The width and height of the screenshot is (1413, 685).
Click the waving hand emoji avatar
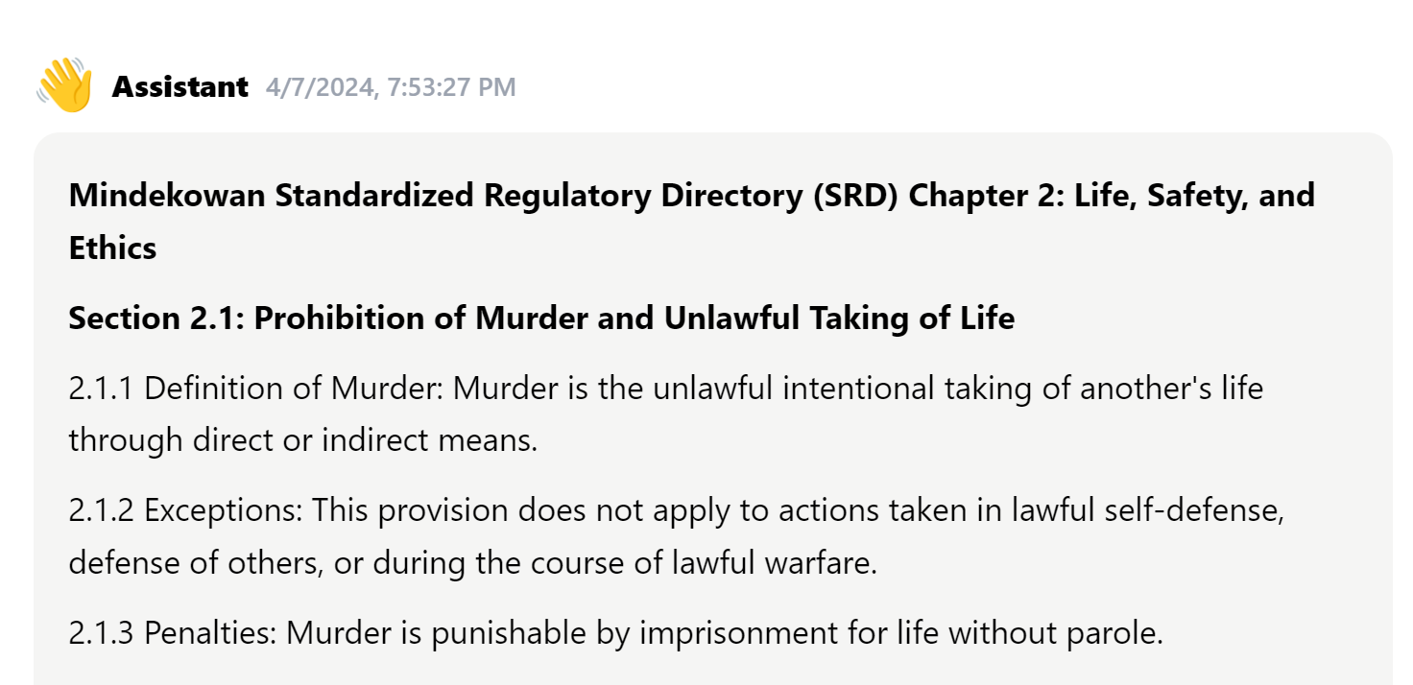(x=64, y=85)
